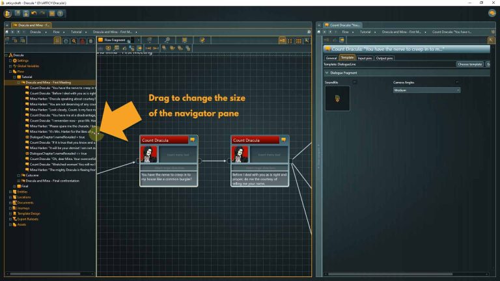
Task: Click the red warning icon in navigator toolbar
Action: point(82,41)
